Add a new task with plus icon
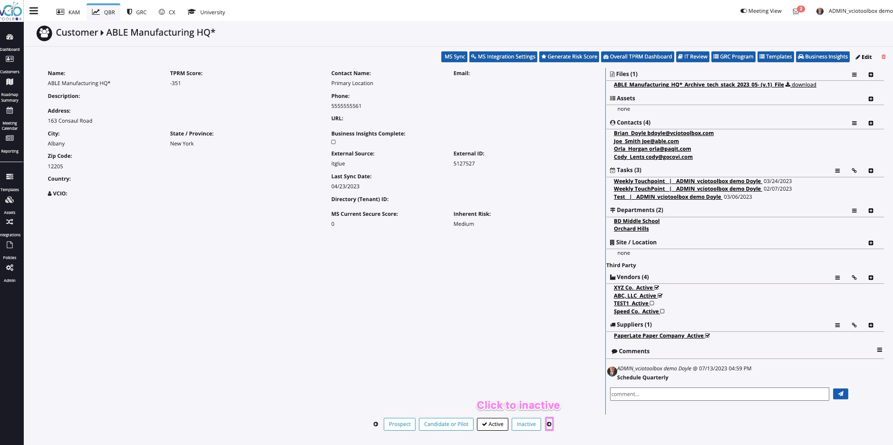The width and height of the screenshot is (893, 445). point(871,171)
